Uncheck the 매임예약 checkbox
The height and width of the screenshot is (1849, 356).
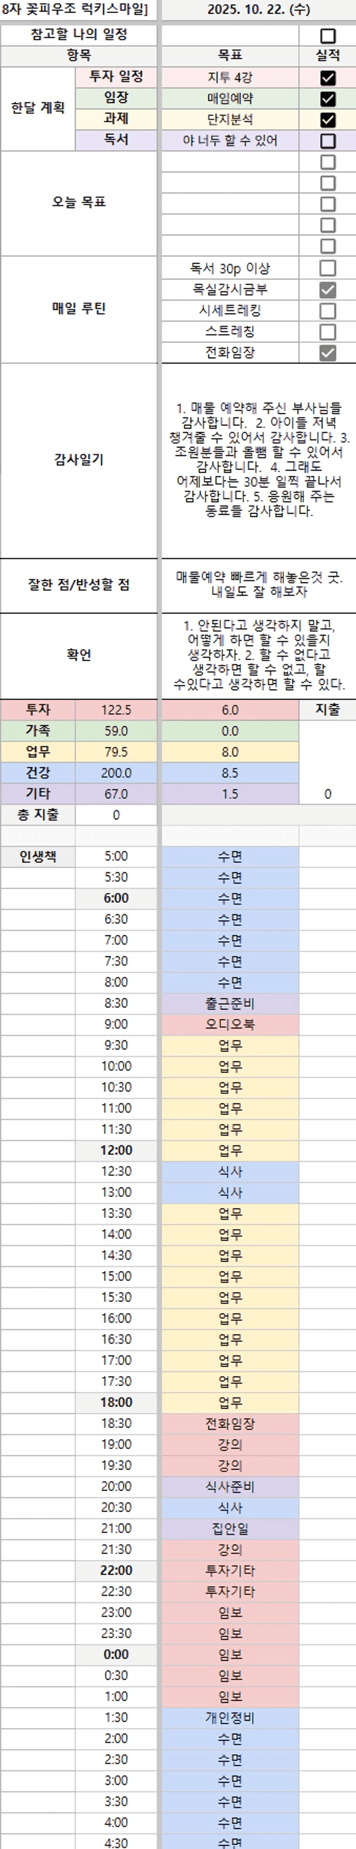coord(327,98)
